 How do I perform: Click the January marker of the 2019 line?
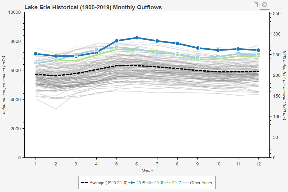pyautogui.click(x=35, y=53)
